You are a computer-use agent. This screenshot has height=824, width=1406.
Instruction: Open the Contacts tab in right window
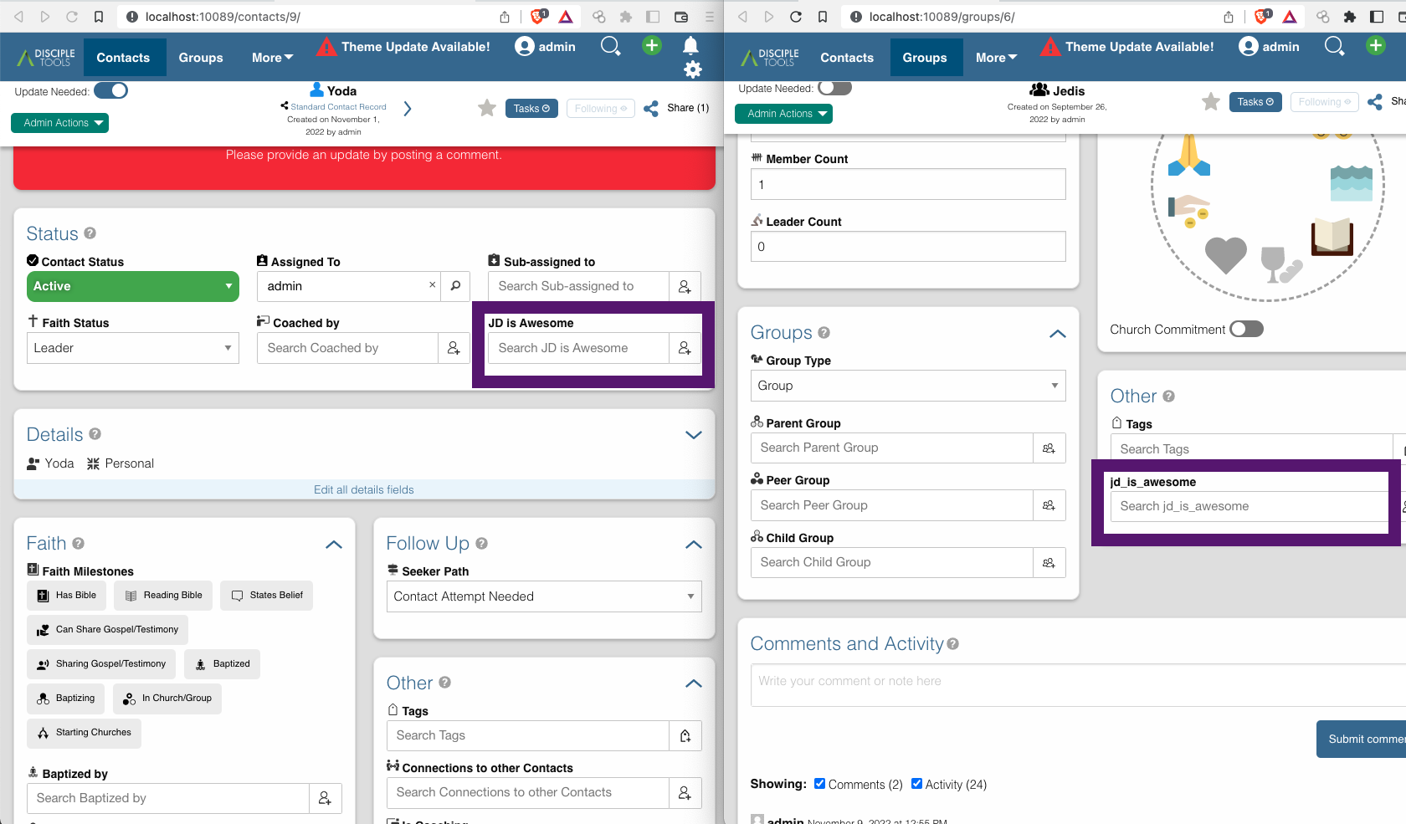[x=847, y=58]
